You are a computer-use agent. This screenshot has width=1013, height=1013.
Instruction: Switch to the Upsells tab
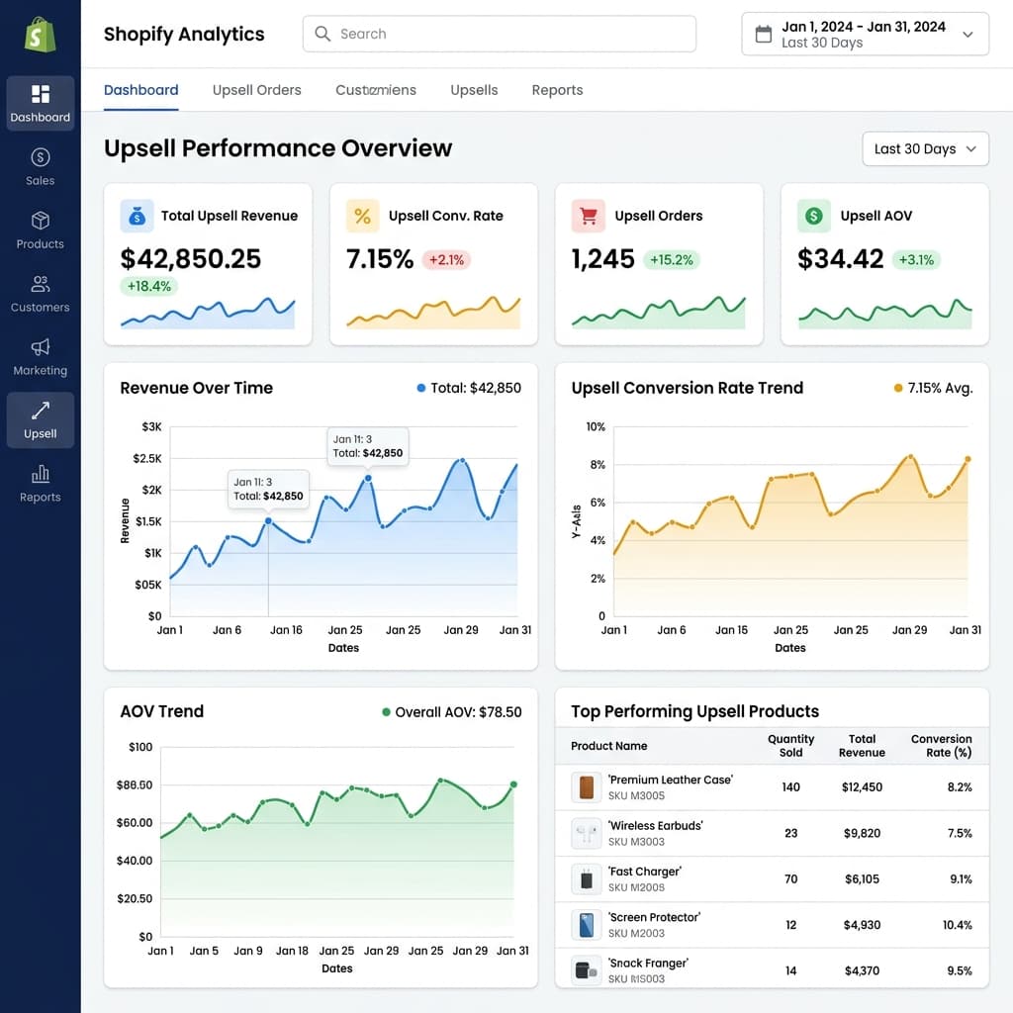[474, 90]
